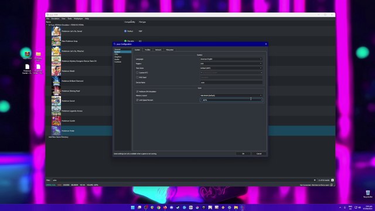The image size is (375, 211).
Task: Select Pokémon Shining Pearl cover icon
Action: 56,91
